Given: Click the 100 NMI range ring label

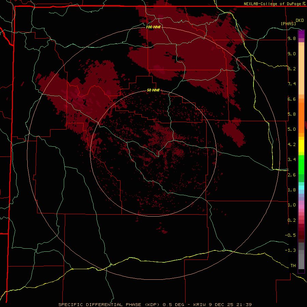Looking at the screenshot, I should click(x=153, y=27).
